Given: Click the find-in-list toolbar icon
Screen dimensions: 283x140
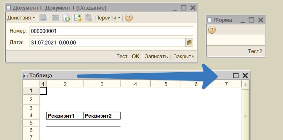Looking at the screenshot, I should coord(43,18).
